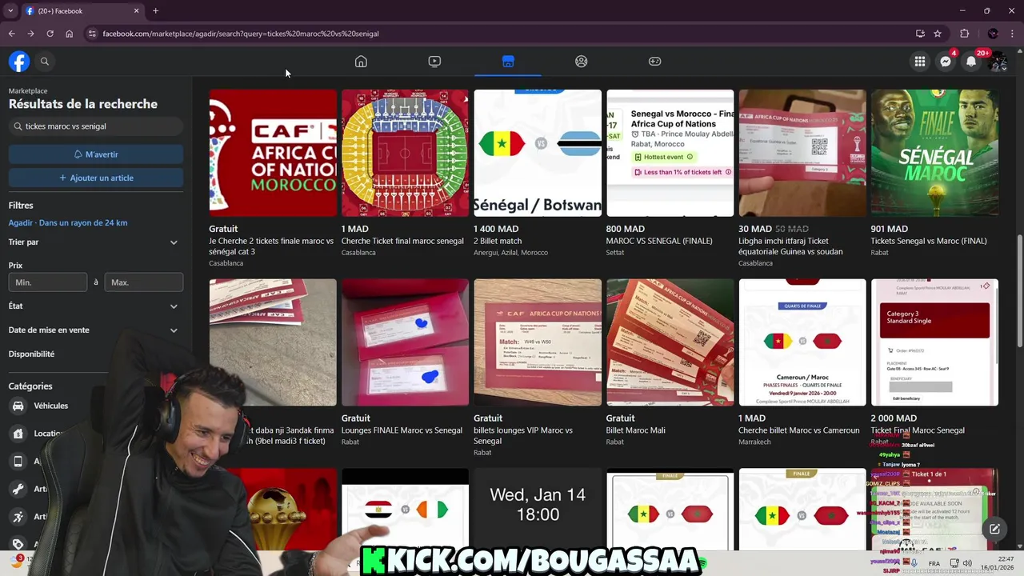Click the M'avertir button

click(x=96, y=154)
